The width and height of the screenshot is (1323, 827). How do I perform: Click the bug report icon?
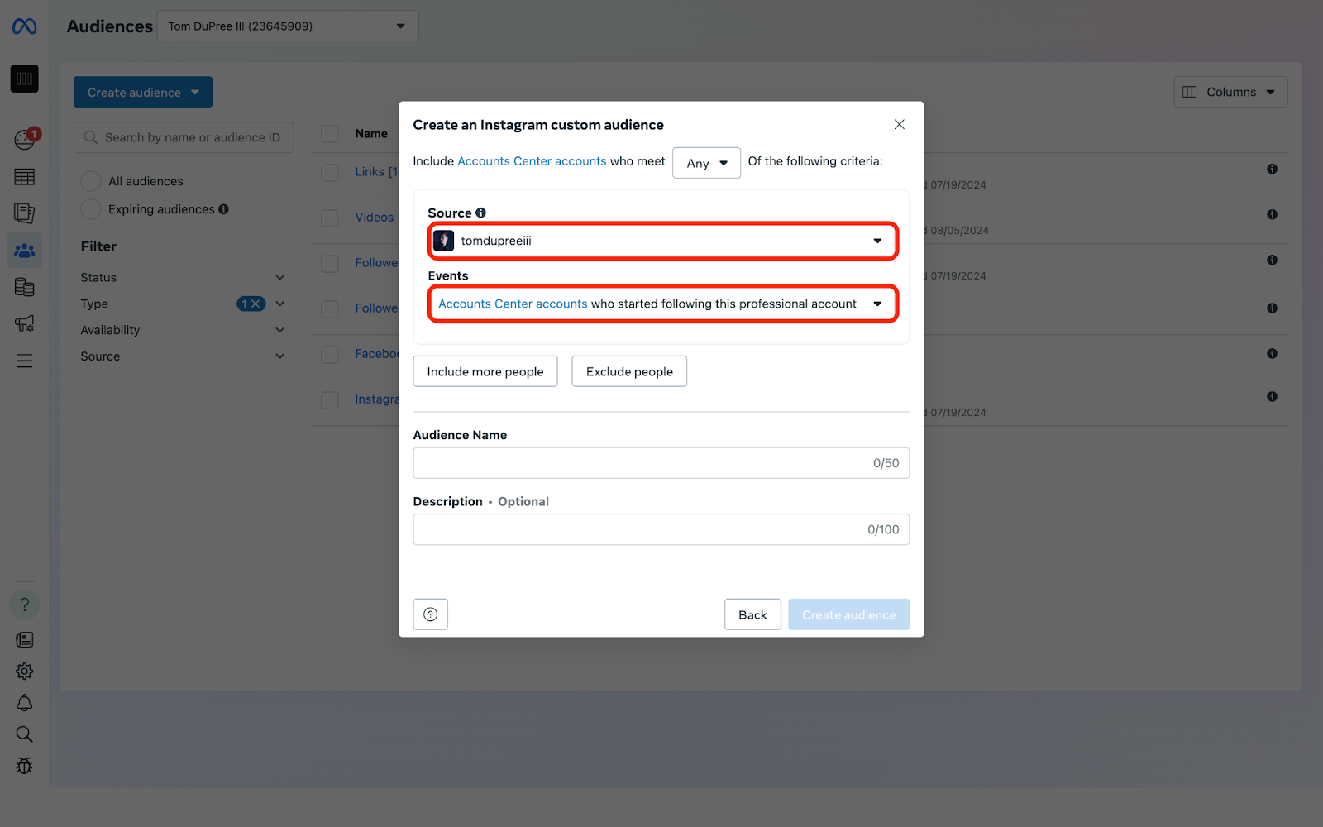pyautogui.click(x=24, y=766)
